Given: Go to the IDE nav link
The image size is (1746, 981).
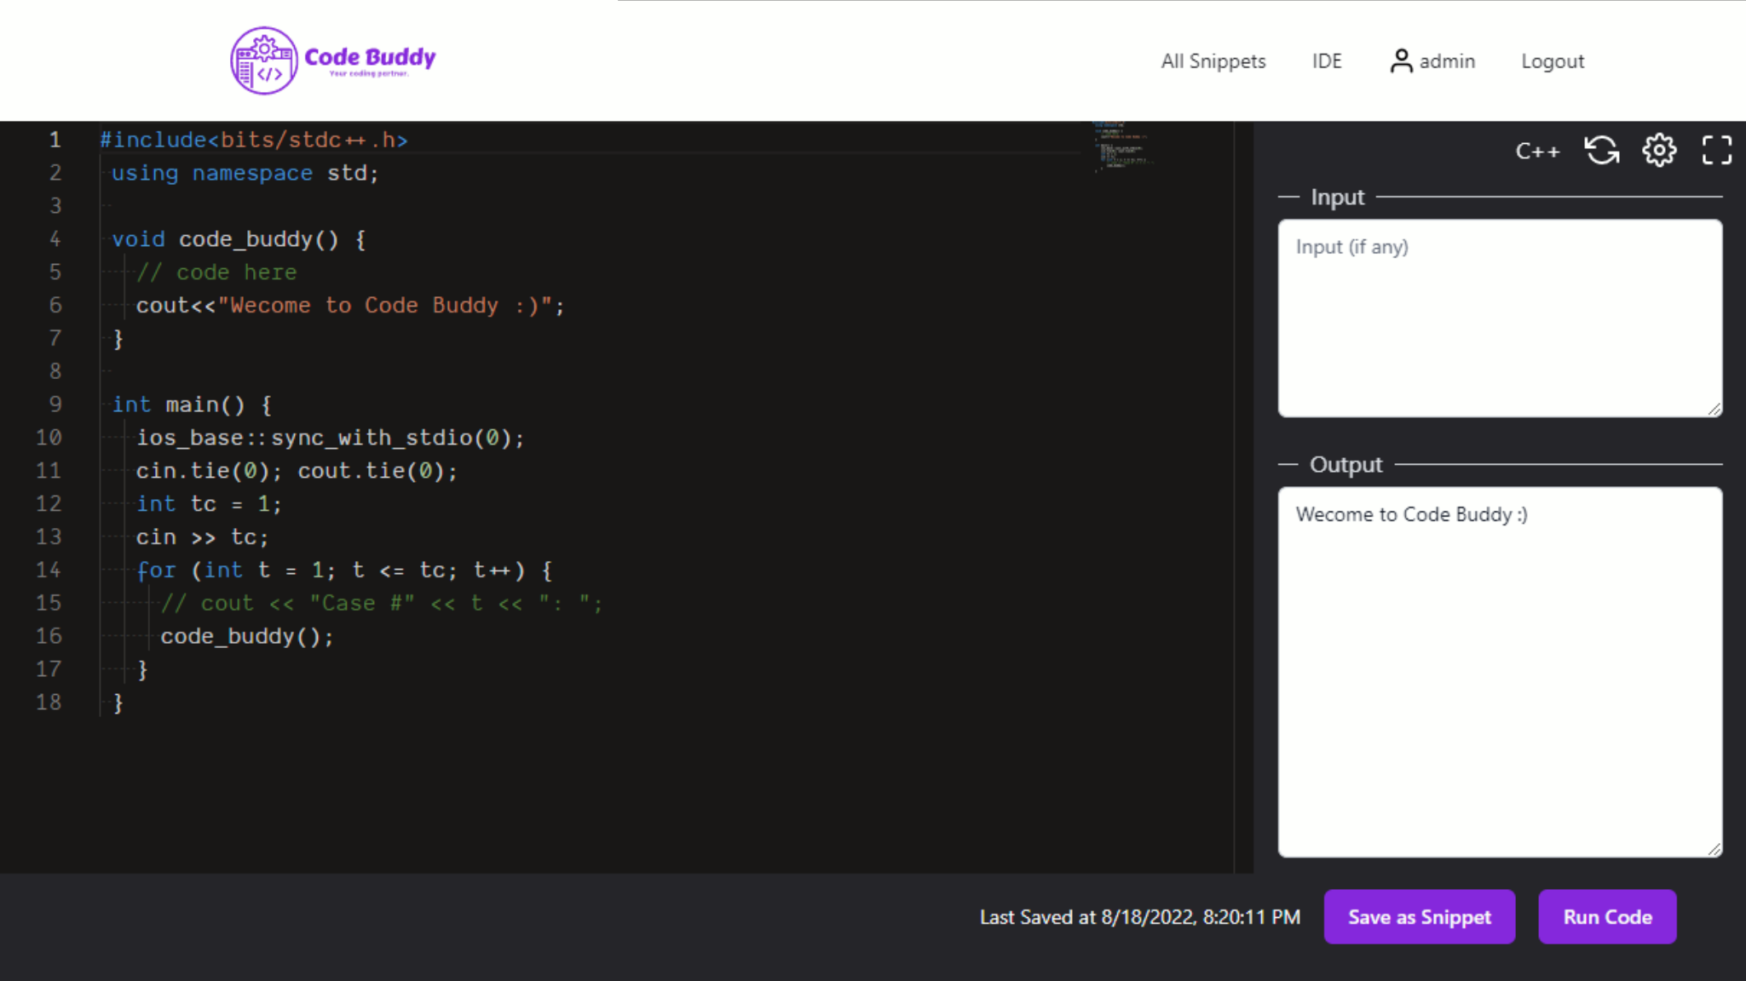Looking at the screenshot, I should 1326,61.
